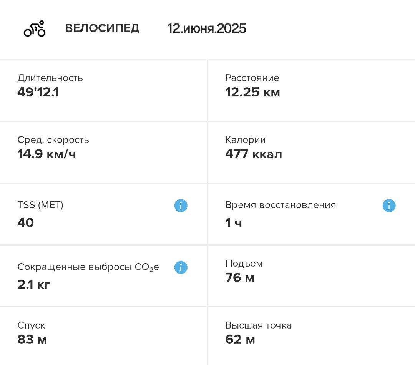Image resolution: width=415 pixels, height=365 pixels.
Task: Open info icon for Сокращенные выбросы CO₂e
Action: point(181,267)
